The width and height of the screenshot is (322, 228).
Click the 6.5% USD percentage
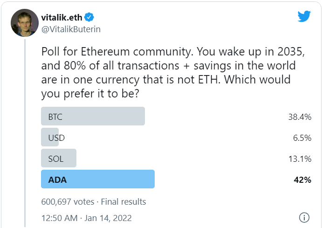(x=302, y=138)
